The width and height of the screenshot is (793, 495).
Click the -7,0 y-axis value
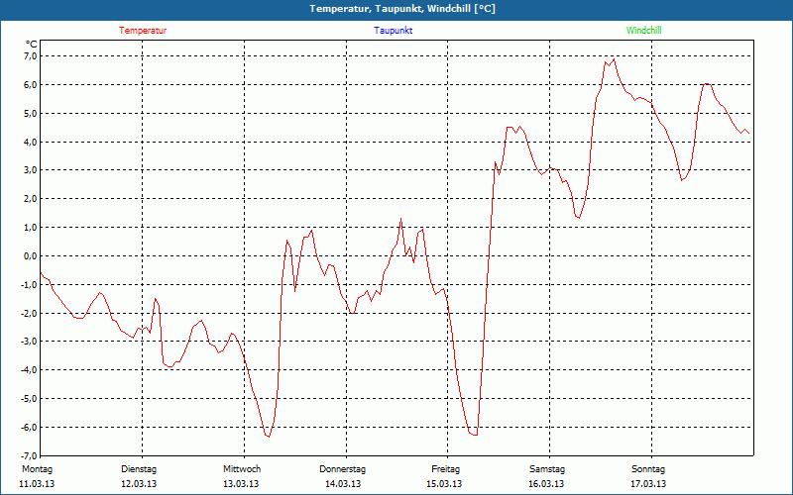pos(29,455)
